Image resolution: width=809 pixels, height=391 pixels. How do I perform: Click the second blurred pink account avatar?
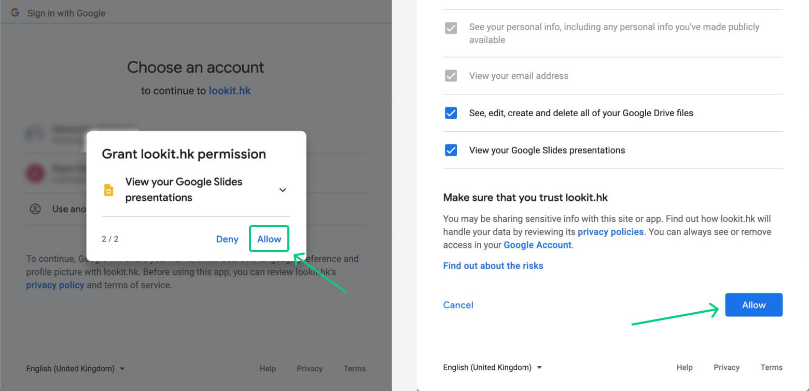click(x=35, y=173)
